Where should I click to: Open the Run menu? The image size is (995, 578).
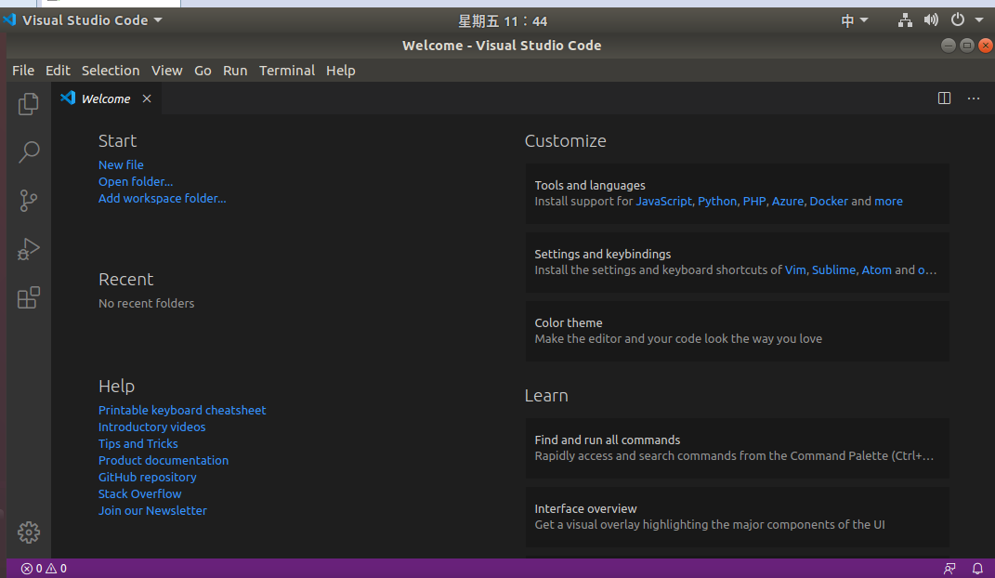tap(235, 71)
